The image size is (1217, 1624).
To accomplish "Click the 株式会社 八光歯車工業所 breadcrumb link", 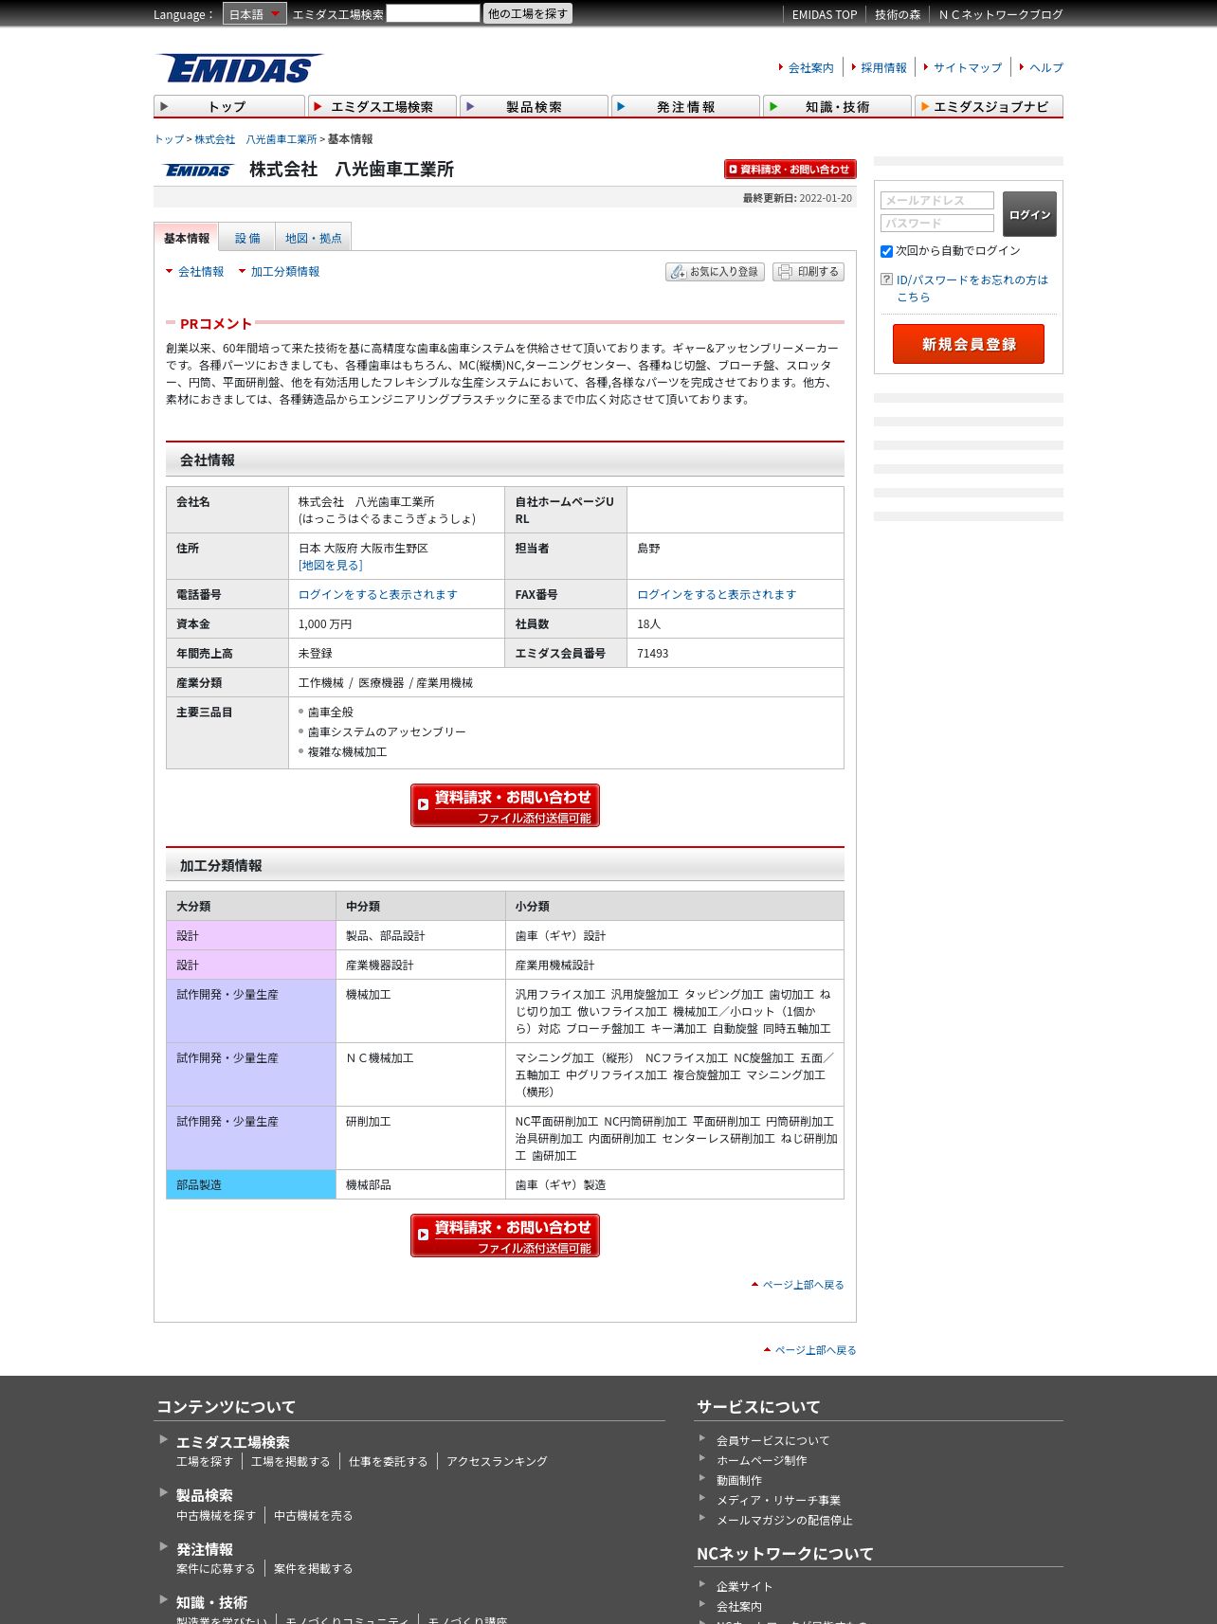I will (x=256, y=139).
